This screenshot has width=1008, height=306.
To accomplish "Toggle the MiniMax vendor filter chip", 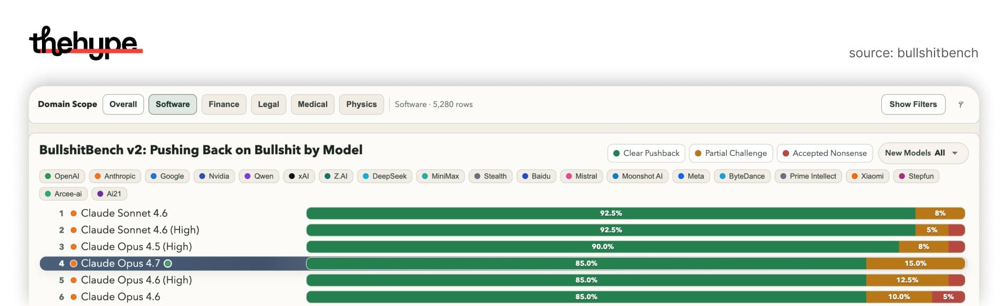I will [x=440, y=176].
